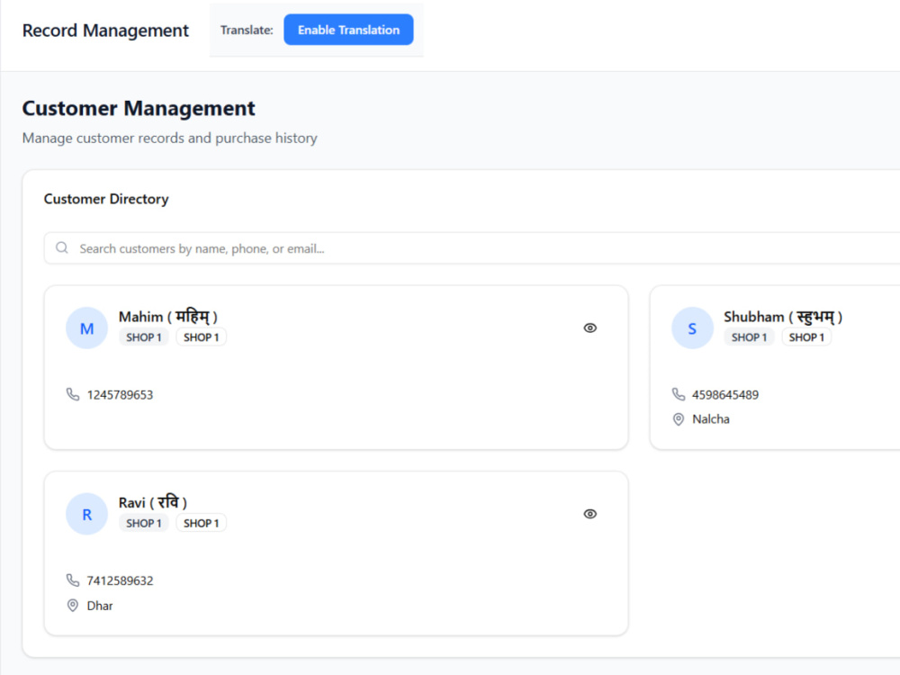Select second SHOP 1 badge under Shubham

[806, 337]
